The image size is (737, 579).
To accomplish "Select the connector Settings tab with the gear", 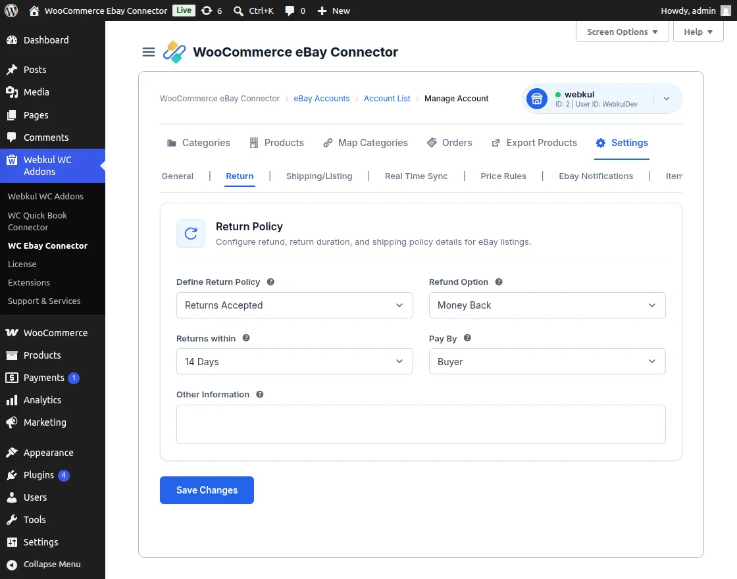I will [x=622, y=143].
